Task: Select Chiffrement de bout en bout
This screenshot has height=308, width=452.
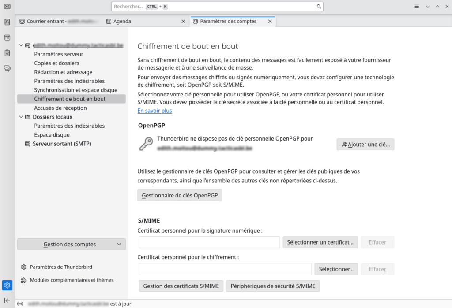Action: [72, 99]
